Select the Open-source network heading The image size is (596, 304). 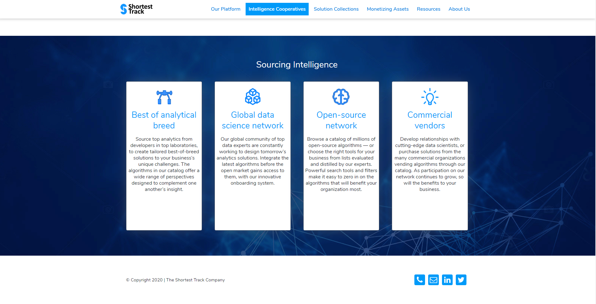[341, 120]
